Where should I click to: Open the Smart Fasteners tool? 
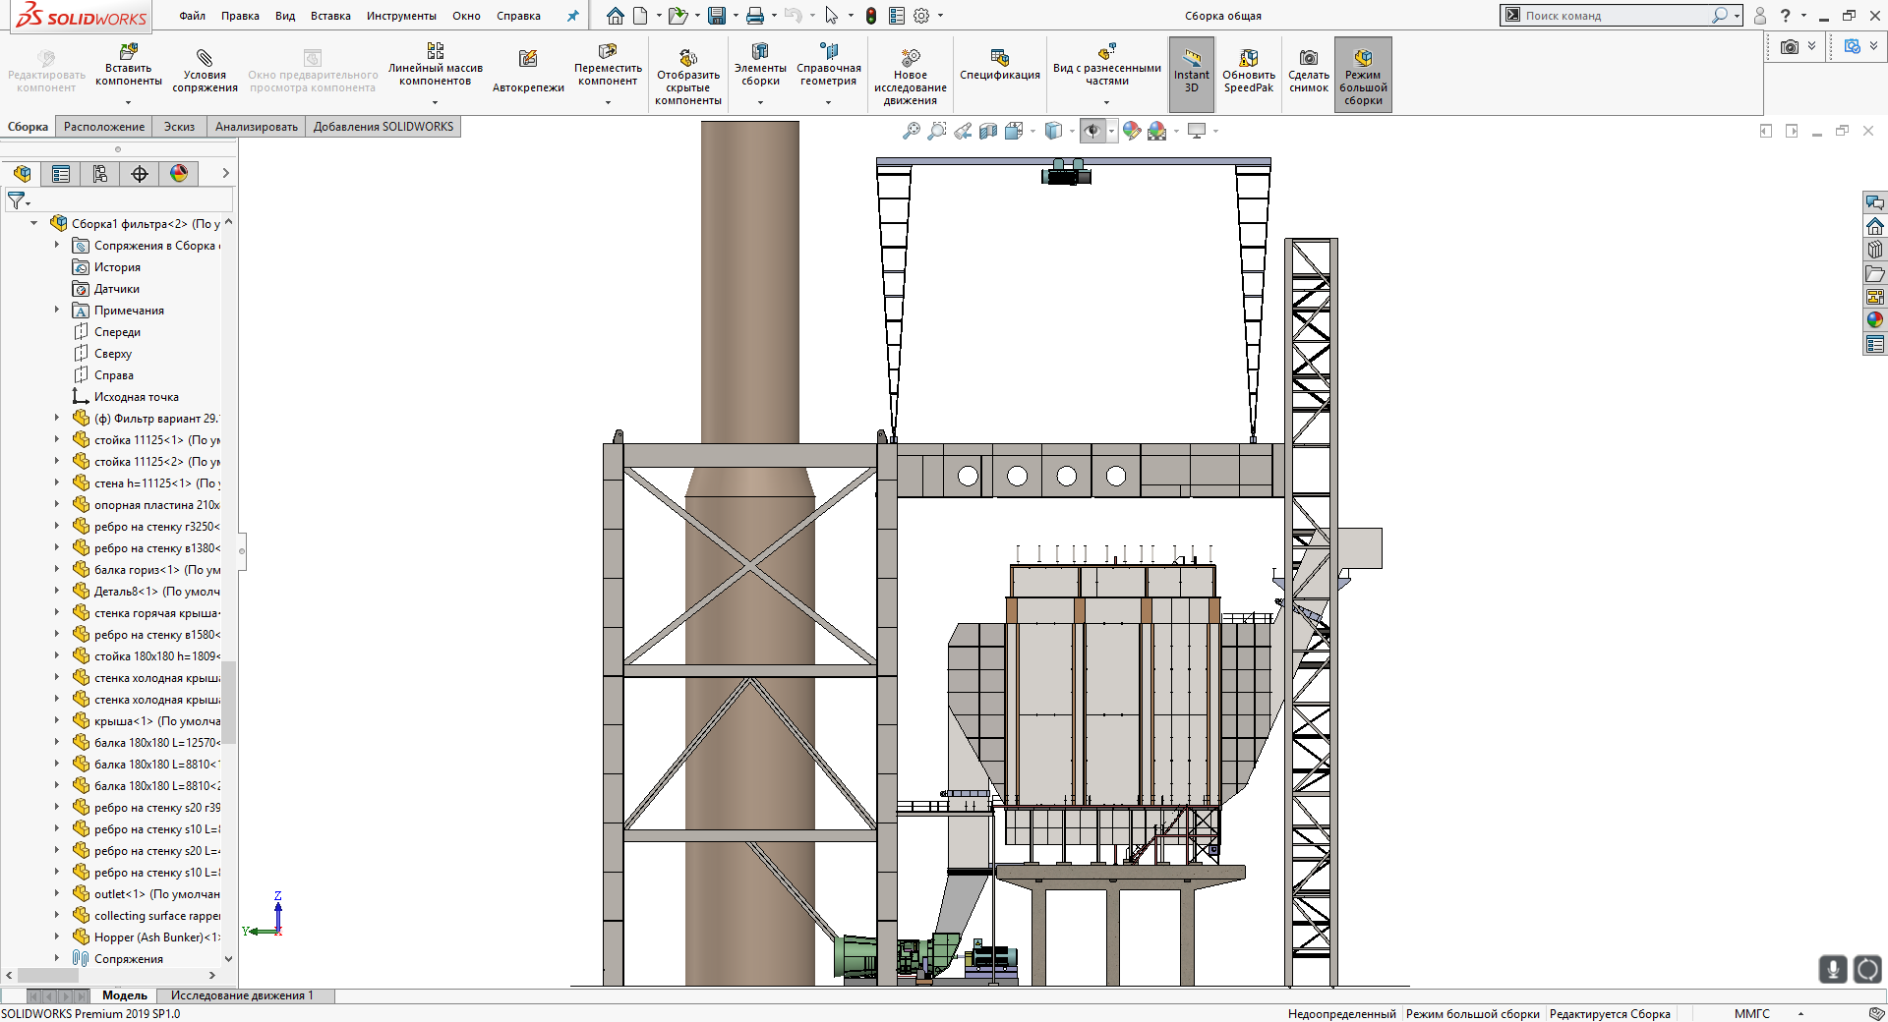click(x=528, y=60)
